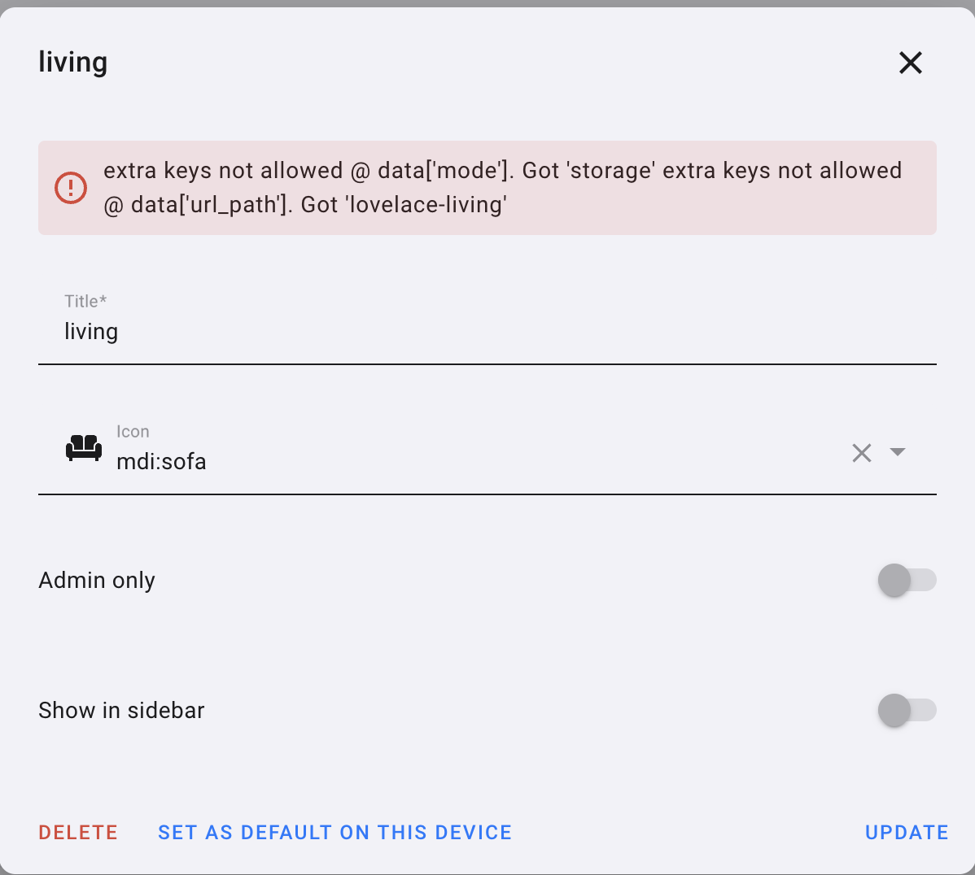Click the Show in sidebar label
Viewport: 975px width, 875px height.
pos(121,710)
